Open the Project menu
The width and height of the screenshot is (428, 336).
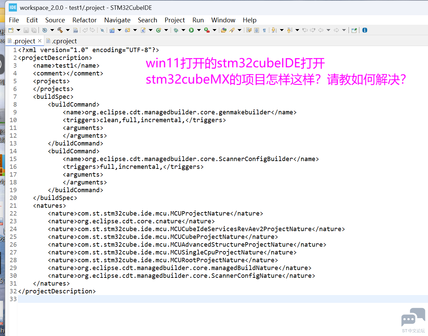pyautogui.click(x=175, y=20)
